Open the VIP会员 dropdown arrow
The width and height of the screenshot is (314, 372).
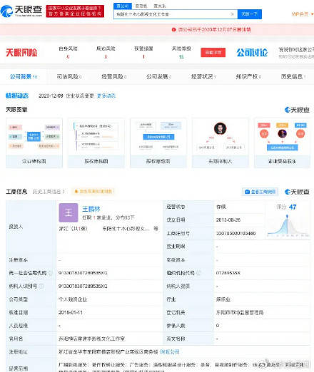tap(312, 14)
